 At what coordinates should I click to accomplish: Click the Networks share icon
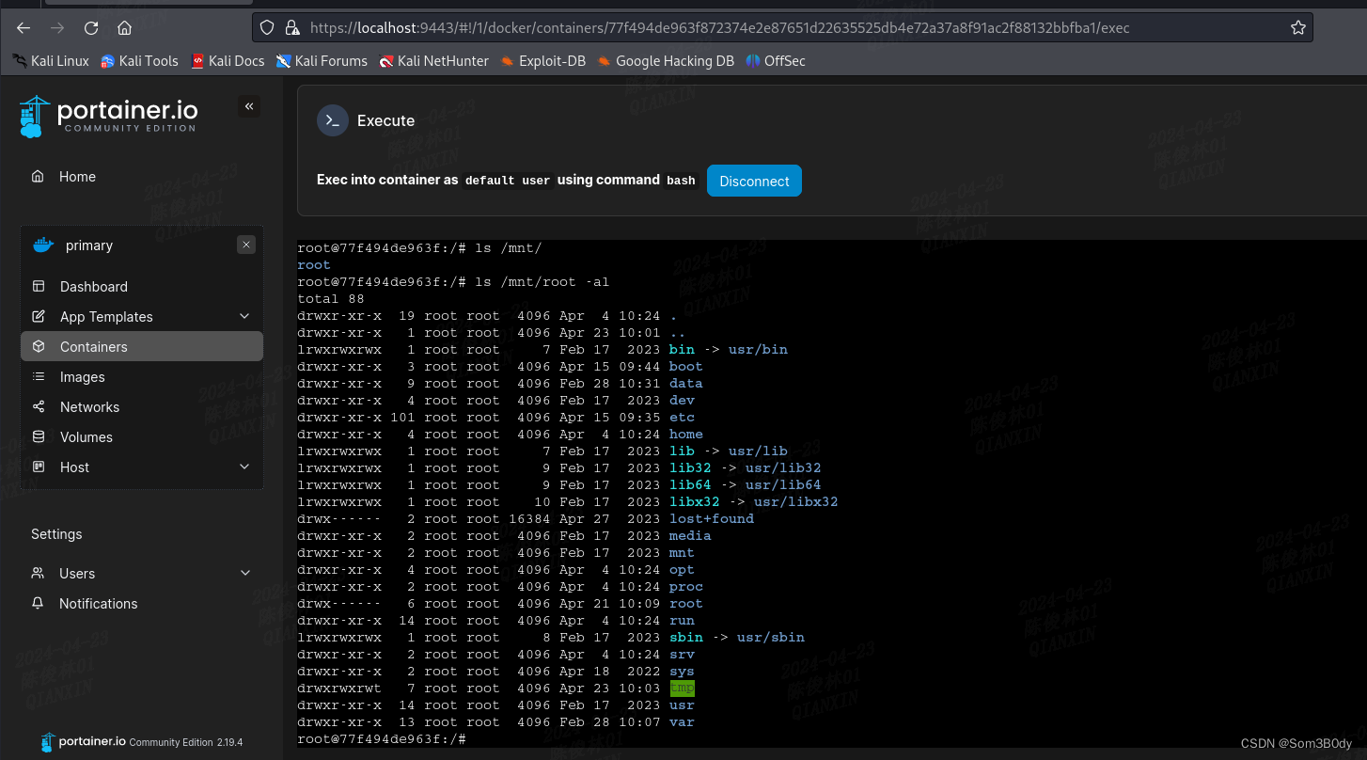[x=39, y=407]
